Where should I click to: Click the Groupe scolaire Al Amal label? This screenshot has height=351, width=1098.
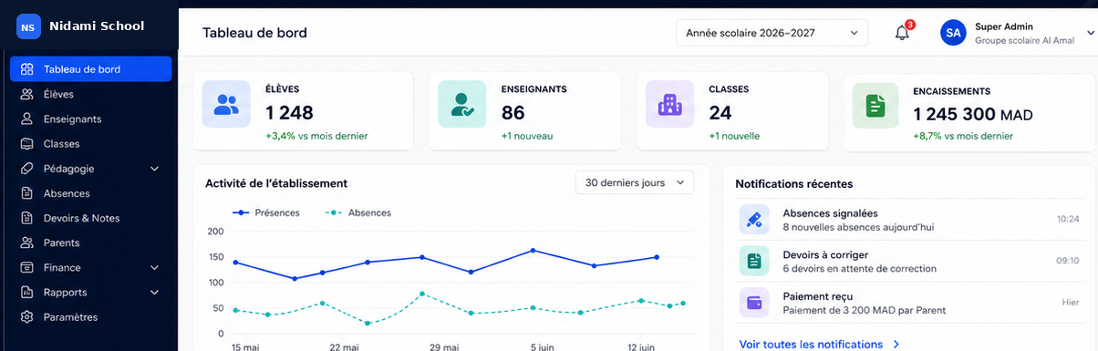point(1024,41)
